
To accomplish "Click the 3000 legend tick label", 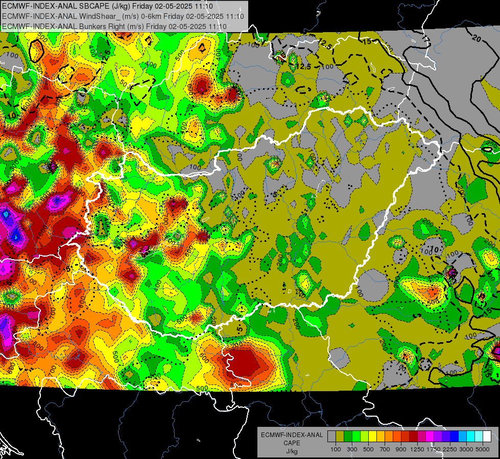I will (x=466, y=449).
